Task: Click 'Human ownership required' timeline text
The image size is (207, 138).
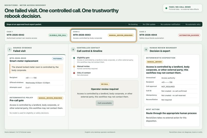Action: click(x=87, y=69)
